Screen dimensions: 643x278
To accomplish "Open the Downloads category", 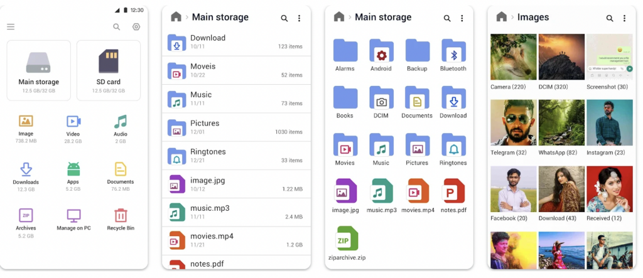I will point(26,177).
